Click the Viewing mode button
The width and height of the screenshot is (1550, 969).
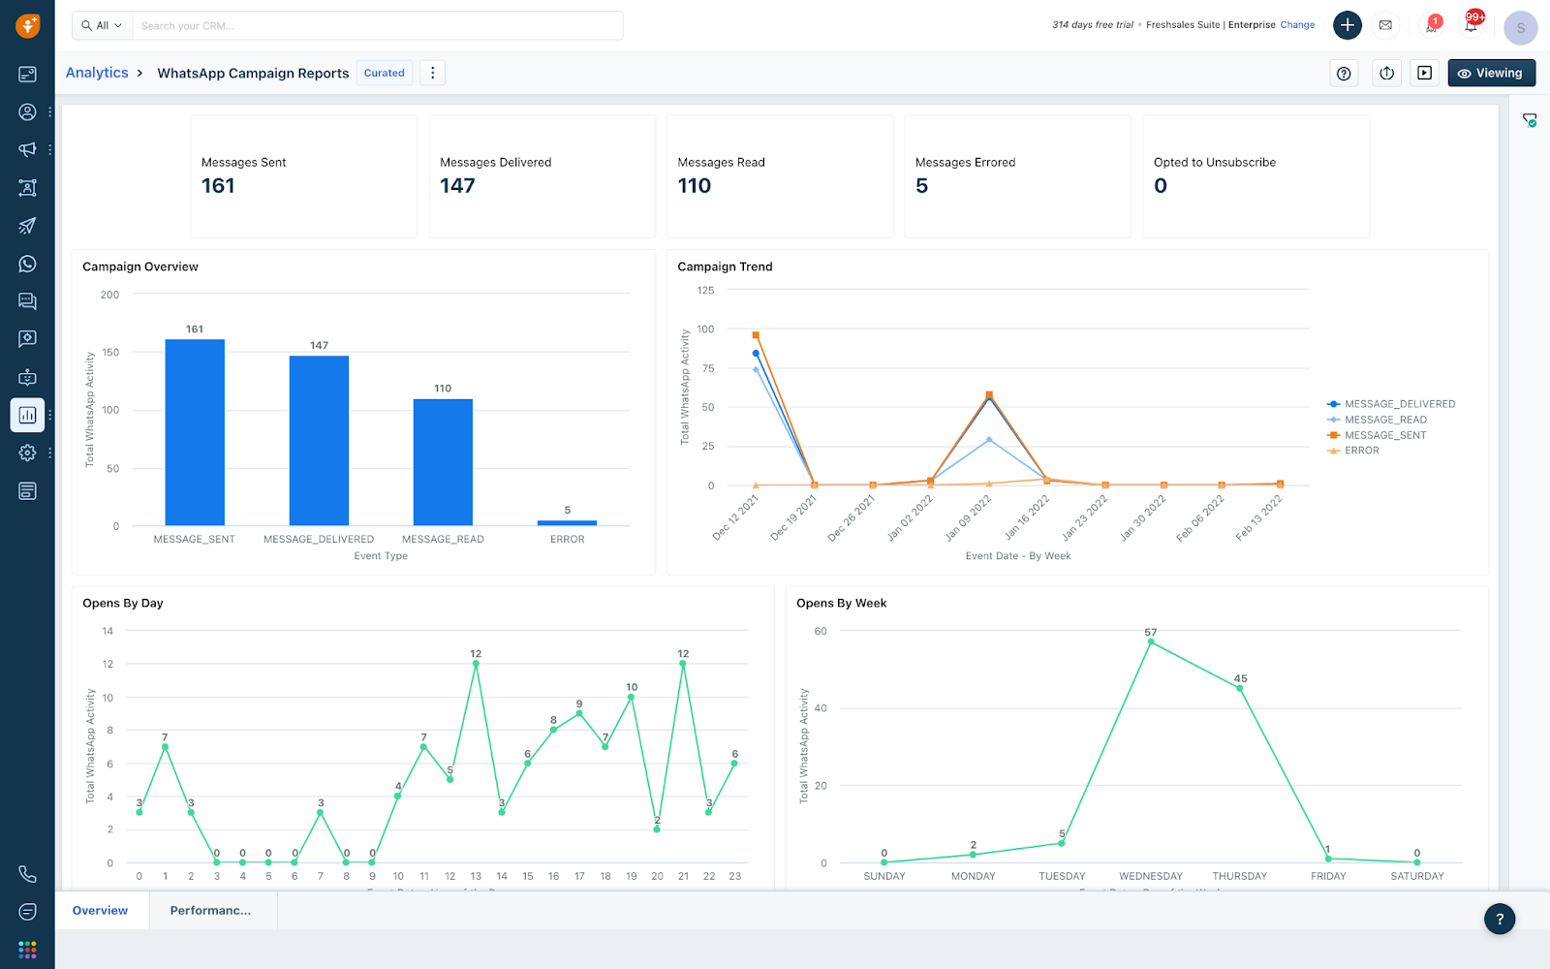pos(1491,74)
